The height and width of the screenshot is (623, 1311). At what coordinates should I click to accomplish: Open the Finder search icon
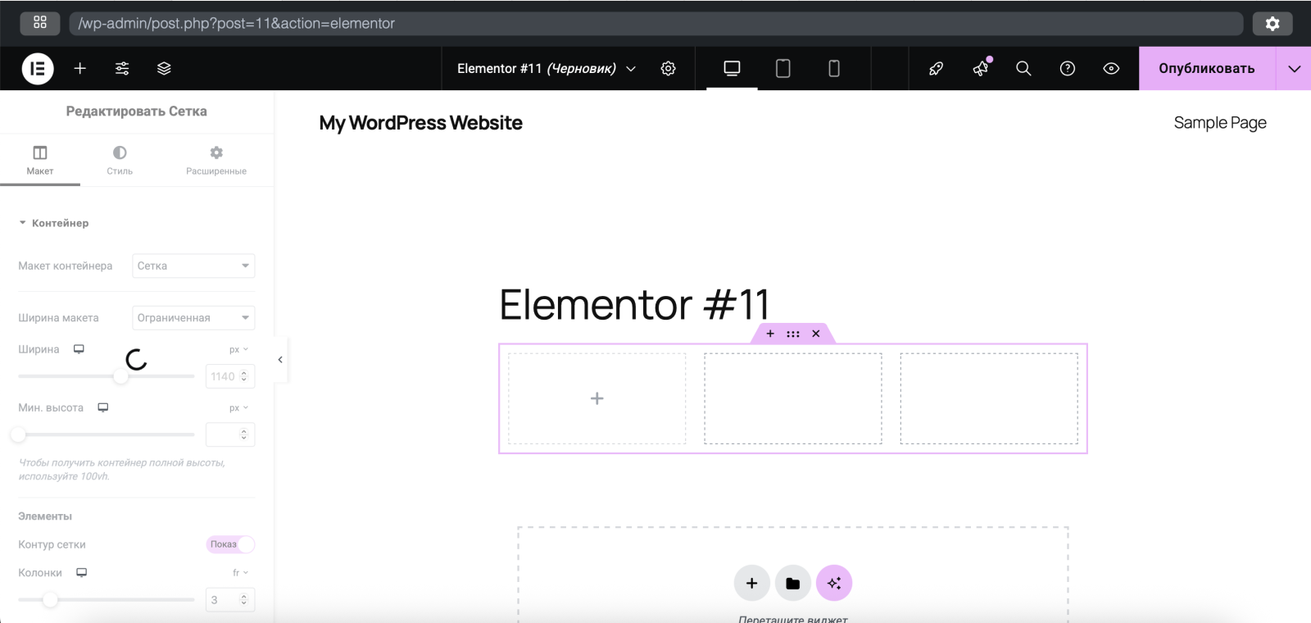tap(1023, 69)
